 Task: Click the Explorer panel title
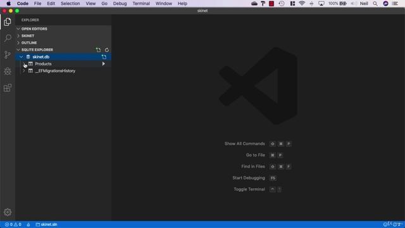coord(30,20)
